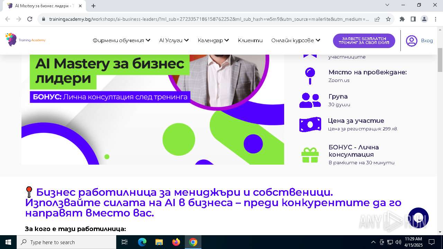This screenshot has width=443, height=249.
Task: Open the Chrome extensions puzzle icon
Action: pyautogui.click(x=402, y=19)
